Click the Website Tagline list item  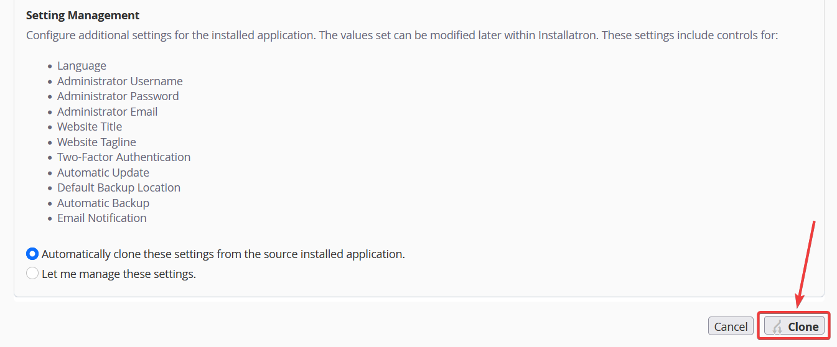(x=96, y=142)
